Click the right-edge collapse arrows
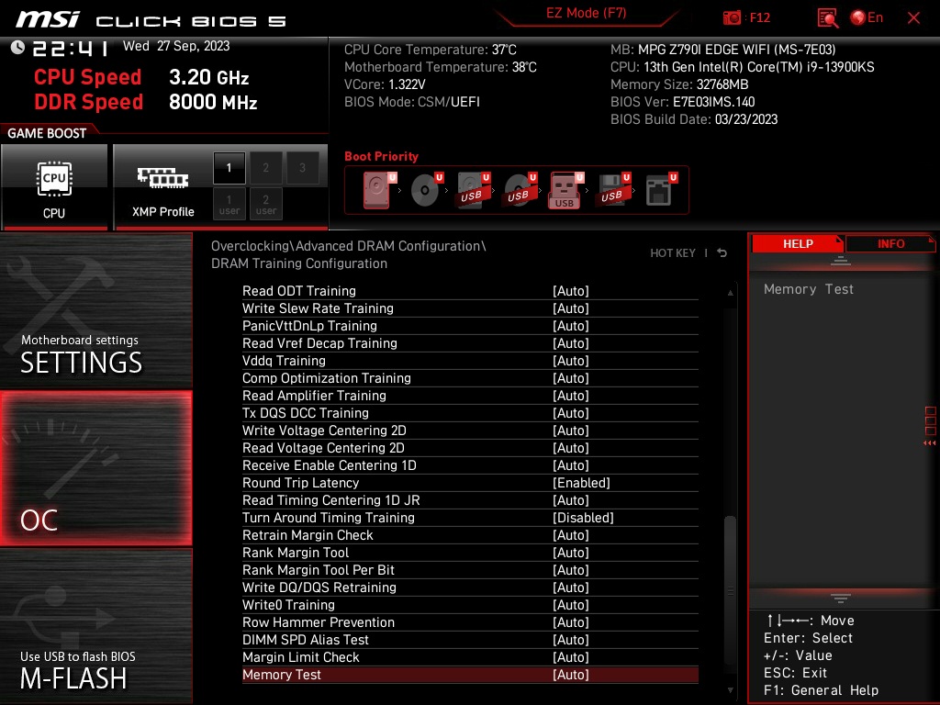This screenshot has height=705, width=940. tap(930, 443)
